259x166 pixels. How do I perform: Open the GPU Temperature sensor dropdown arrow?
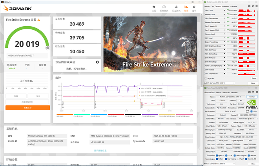224,18
